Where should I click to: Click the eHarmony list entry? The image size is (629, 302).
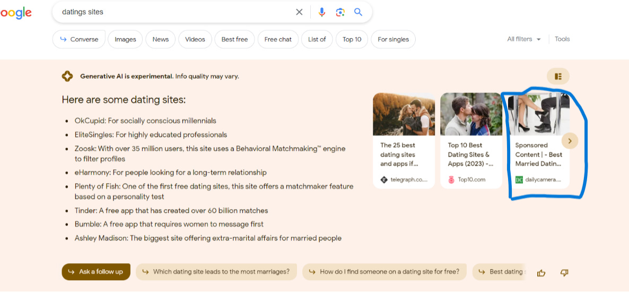pyautogui.click(x=170, y=172)
